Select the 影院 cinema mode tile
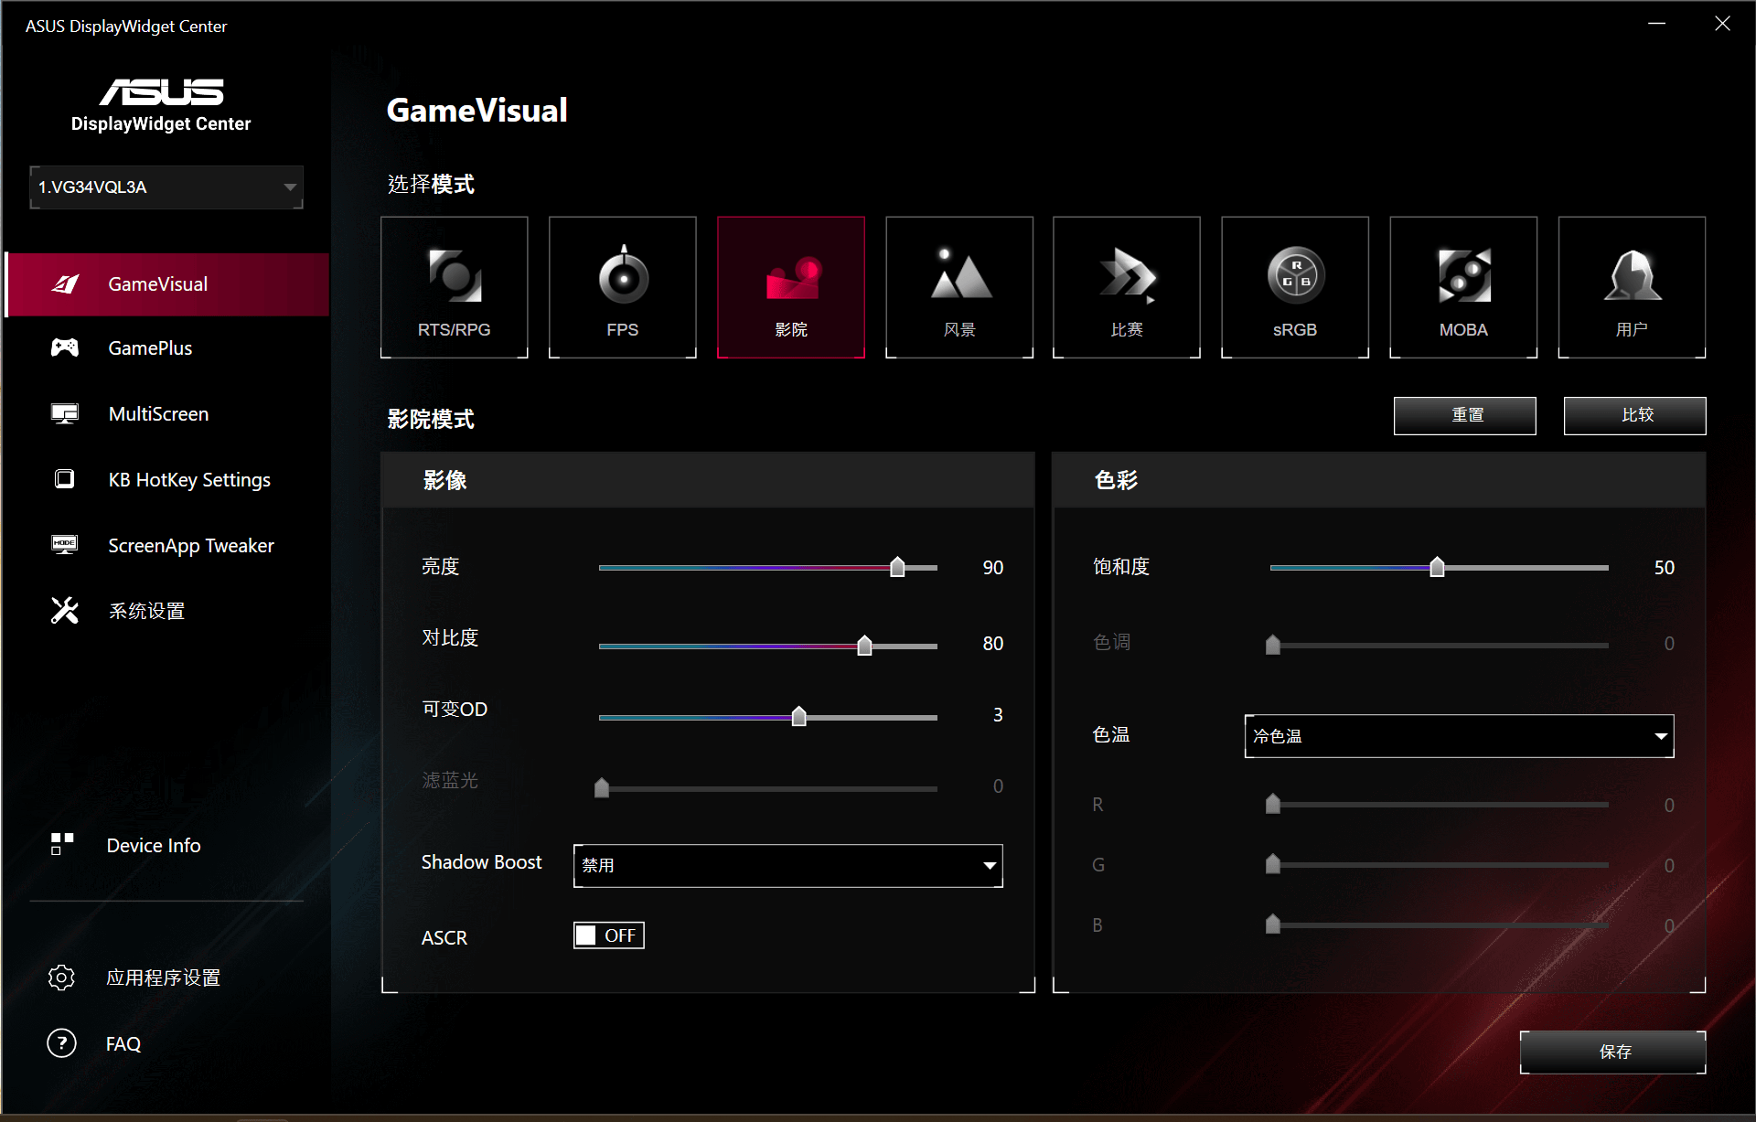 click(x=791, y=287)
